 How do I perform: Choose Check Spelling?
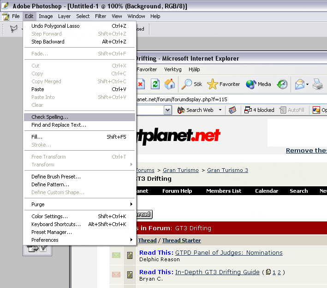pyautogui.click(x=79, y=117)
